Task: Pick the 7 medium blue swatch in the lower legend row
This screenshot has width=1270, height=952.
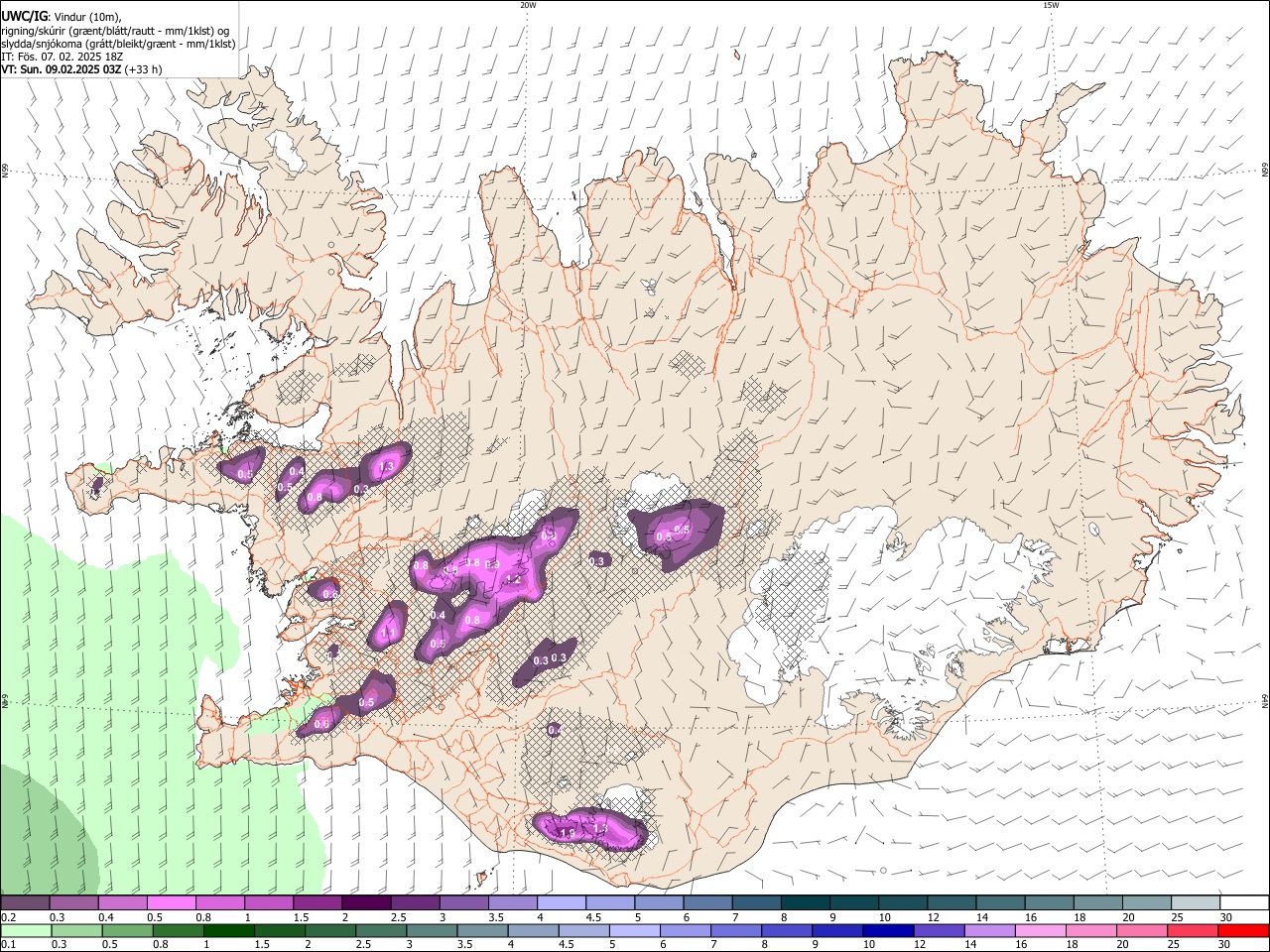Action: 736,931
